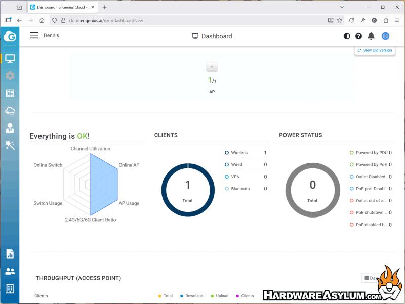Open the notifications bell
This screenshot has height=304, width=405.
tap(371, 36)
